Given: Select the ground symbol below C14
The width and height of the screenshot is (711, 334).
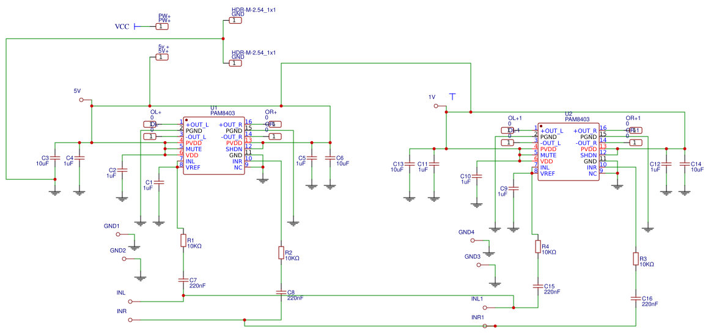Looking at the screenshot, I should (x=685, y=193).
